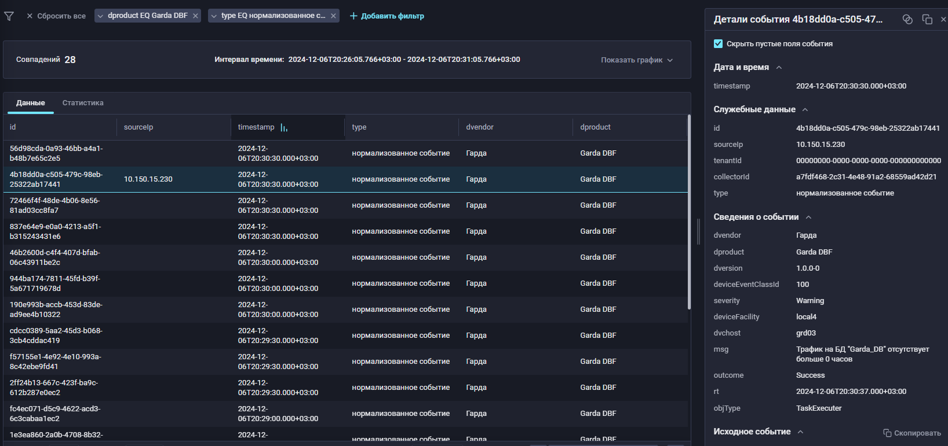Image resolution: width=948 pixels, height=446 pixels.
Task: Collapse the 'Дата и время' section
Action: (779, 68)
